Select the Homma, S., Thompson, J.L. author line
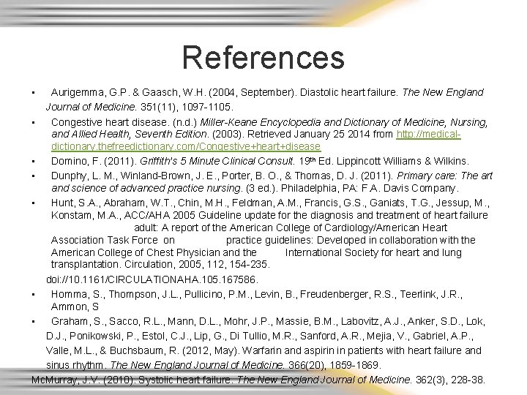527x395 pixels. coord(257,294)
